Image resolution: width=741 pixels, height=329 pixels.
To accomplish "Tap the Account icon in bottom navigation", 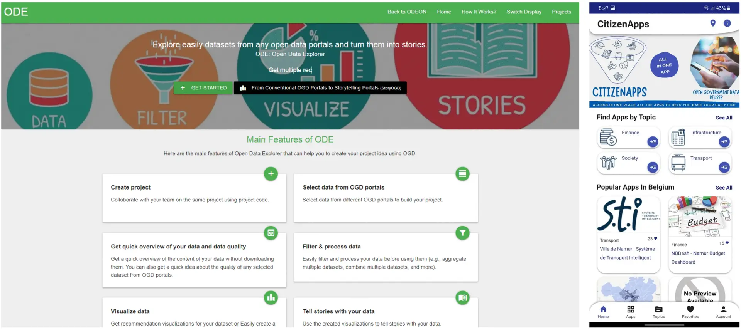I will pyautogui.click(x=723, y=312).
